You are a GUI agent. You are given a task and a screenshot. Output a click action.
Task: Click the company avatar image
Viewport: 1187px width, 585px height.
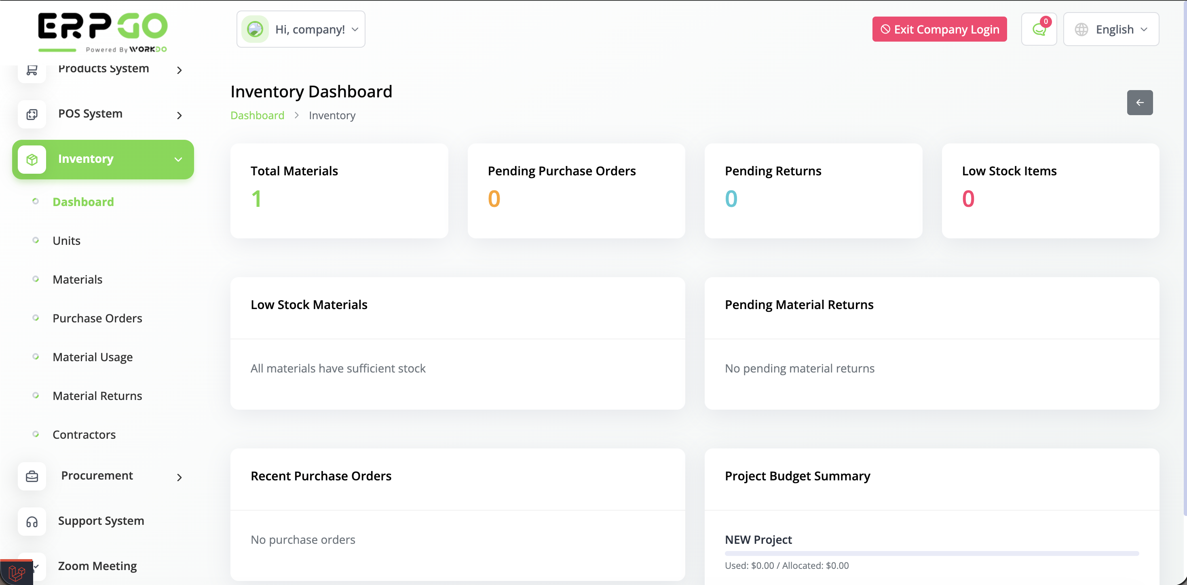coord(255,29)
